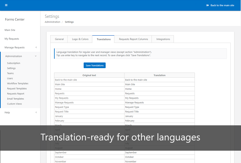Toggle the hamburger menu icon
241x163 pixels.
(x=6, y=5)
